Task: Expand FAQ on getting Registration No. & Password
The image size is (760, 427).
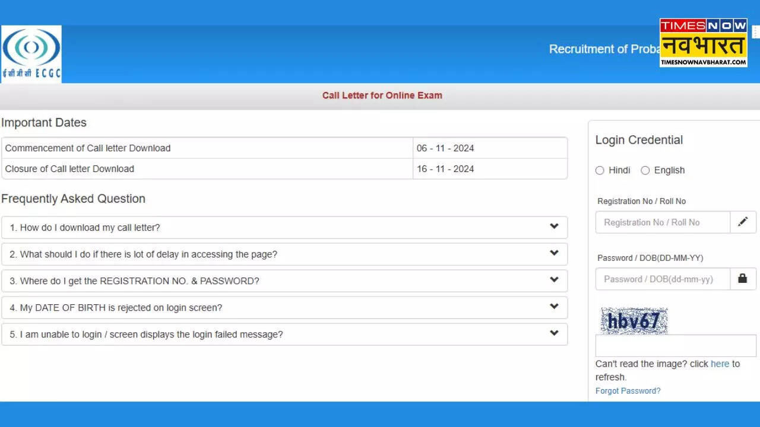Action: click(x=134, y=281)
